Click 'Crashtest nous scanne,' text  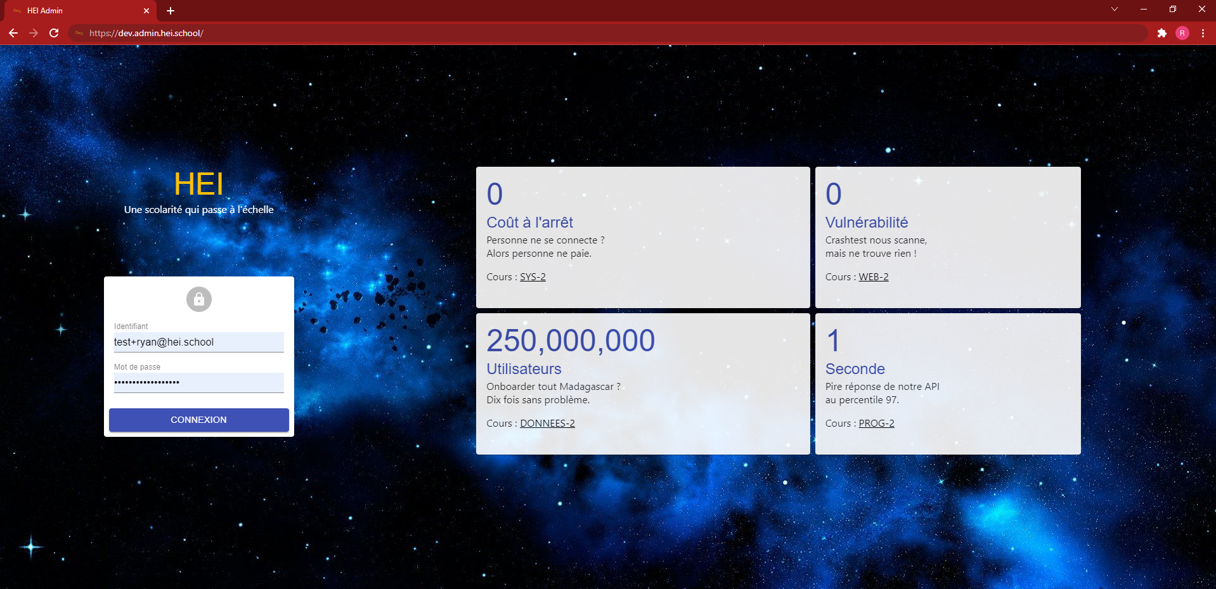(876, 240)
